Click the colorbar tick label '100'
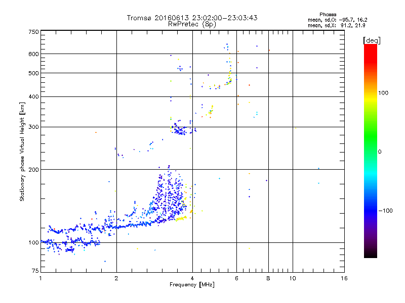The image size is (405, 303). [383, 93]
